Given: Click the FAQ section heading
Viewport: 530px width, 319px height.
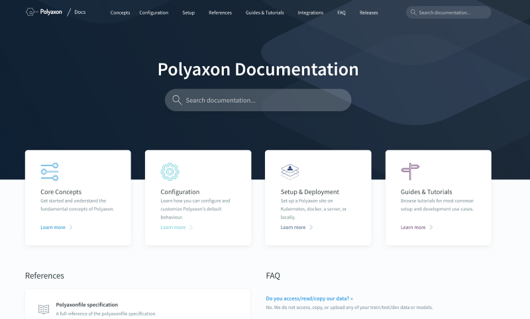Looking at the screenshot, I should (x=273, y=275).
